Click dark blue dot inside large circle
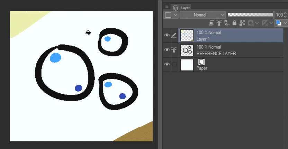The image size is (288, 149). click(x=79, y=88)
